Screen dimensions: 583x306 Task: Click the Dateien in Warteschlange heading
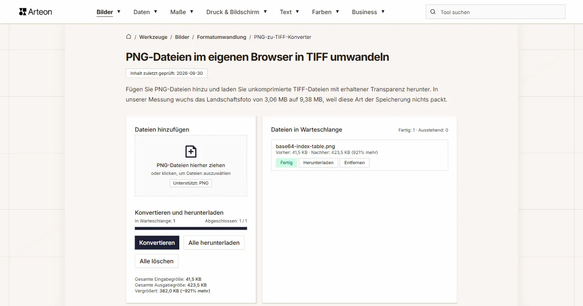click(307, 130)
